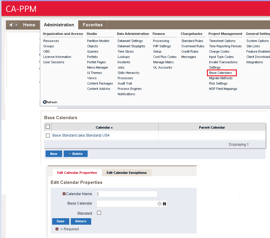Click the Parent Calendar column header
Image resolution: width=270 pixels, height=238 pixels.
[212, 127]
